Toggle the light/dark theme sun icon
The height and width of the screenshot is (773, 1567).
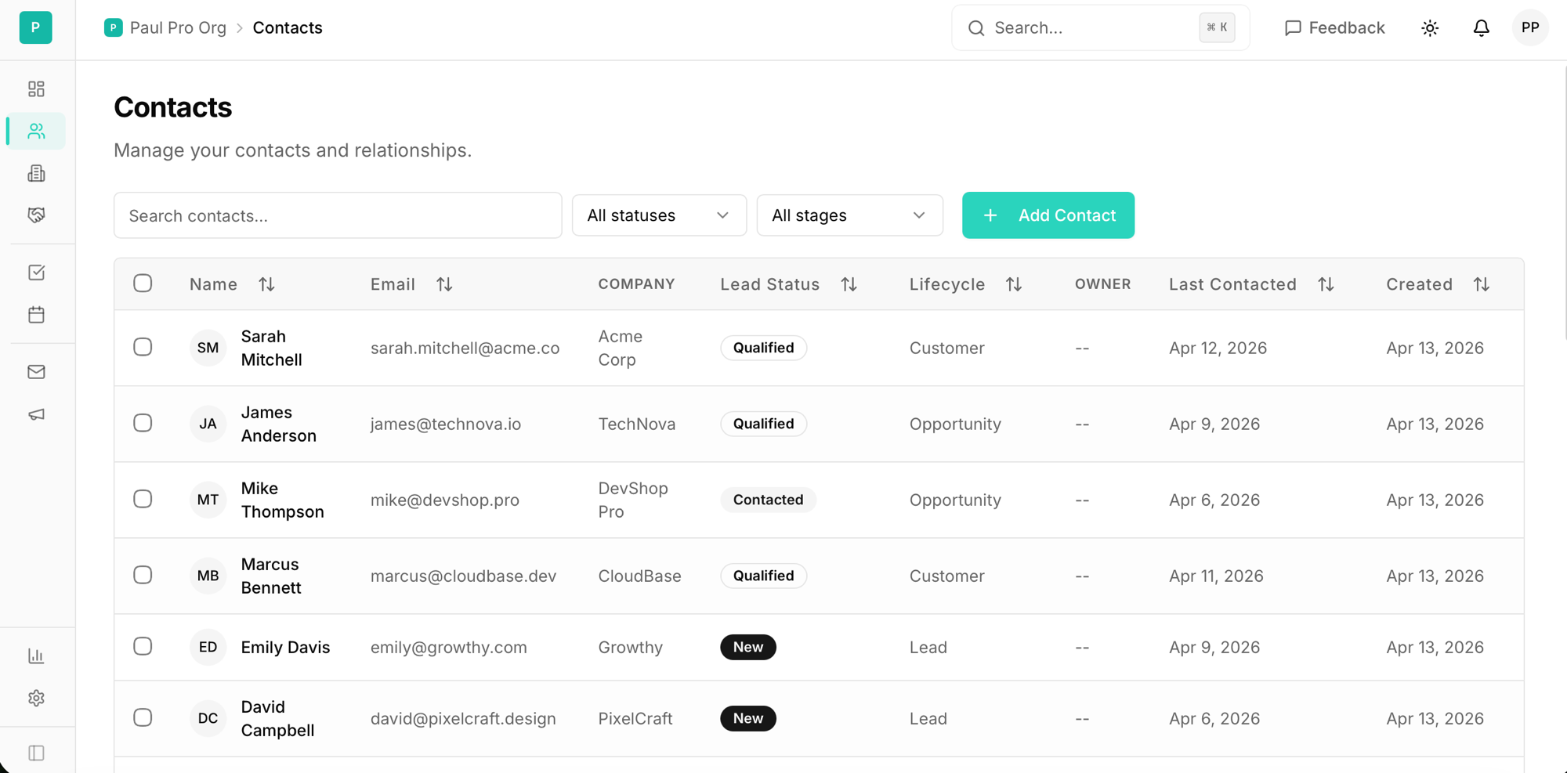pos(1430,28)
